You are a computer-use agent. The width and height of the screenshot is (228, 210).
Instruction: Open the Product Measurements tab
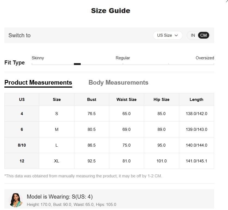[x=38, y=83]
